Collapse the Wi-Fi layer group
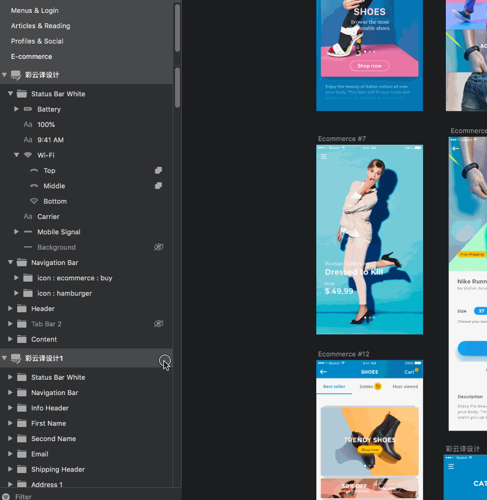The width and height of the screenshot is (487, 500). (17, 155)
